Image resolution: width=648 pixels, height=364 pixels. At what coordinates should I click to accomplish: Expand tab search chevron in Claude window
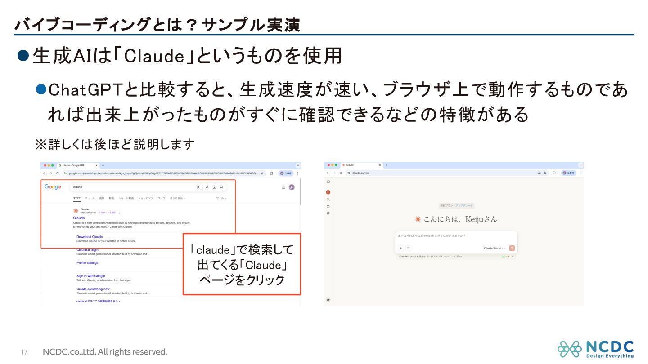(580, 165)
